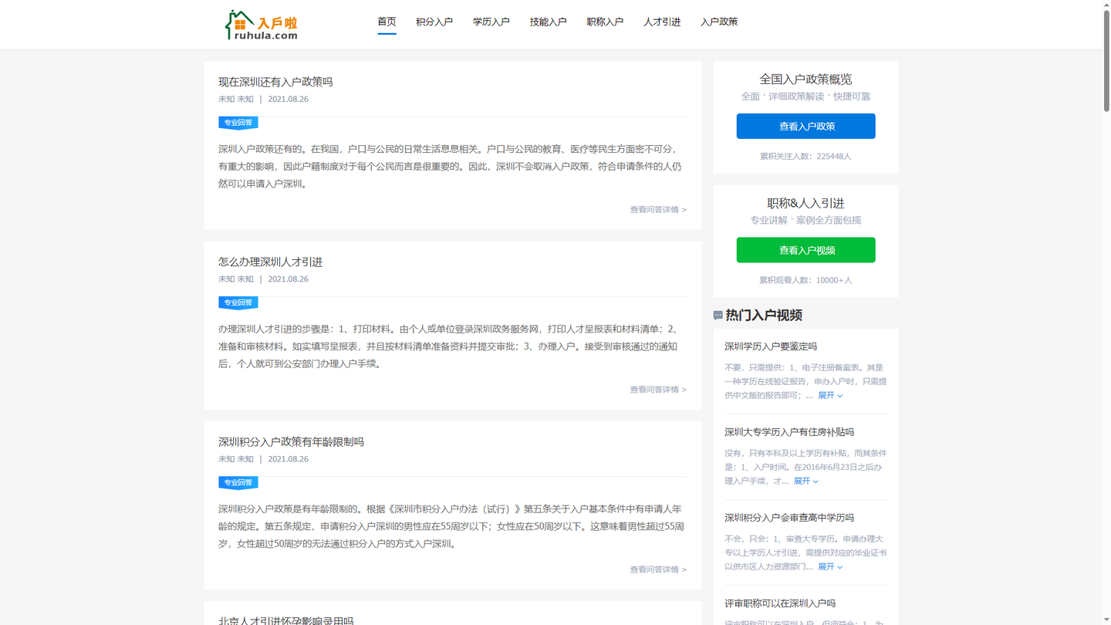Select 技能入户 in top navigation

[x=549, y=22]
